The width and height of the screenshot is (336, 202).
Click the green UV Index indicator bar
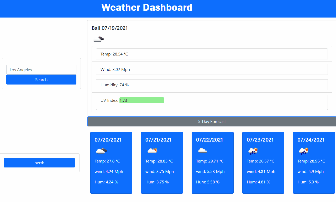[x=142, y=100]
